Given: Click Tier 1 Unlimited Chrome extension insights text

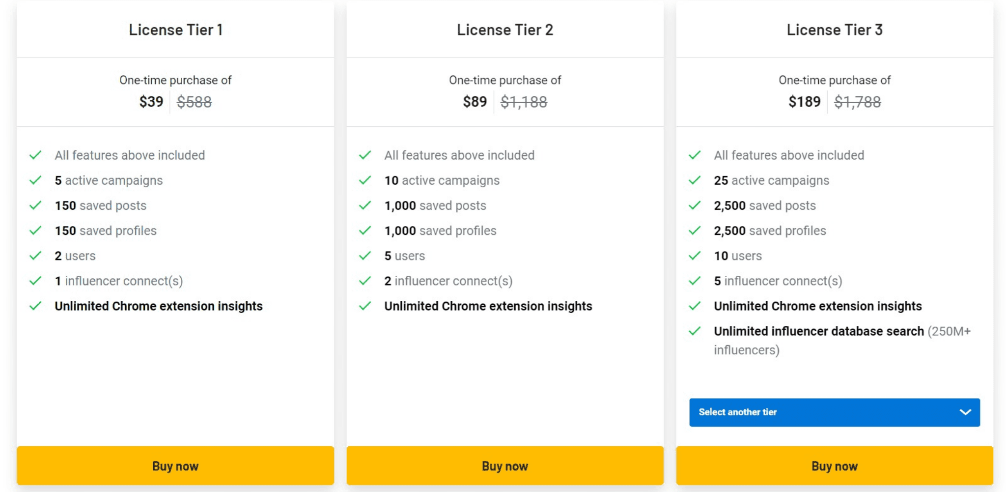Looking at the screenshot, I should tap(159, 306).
